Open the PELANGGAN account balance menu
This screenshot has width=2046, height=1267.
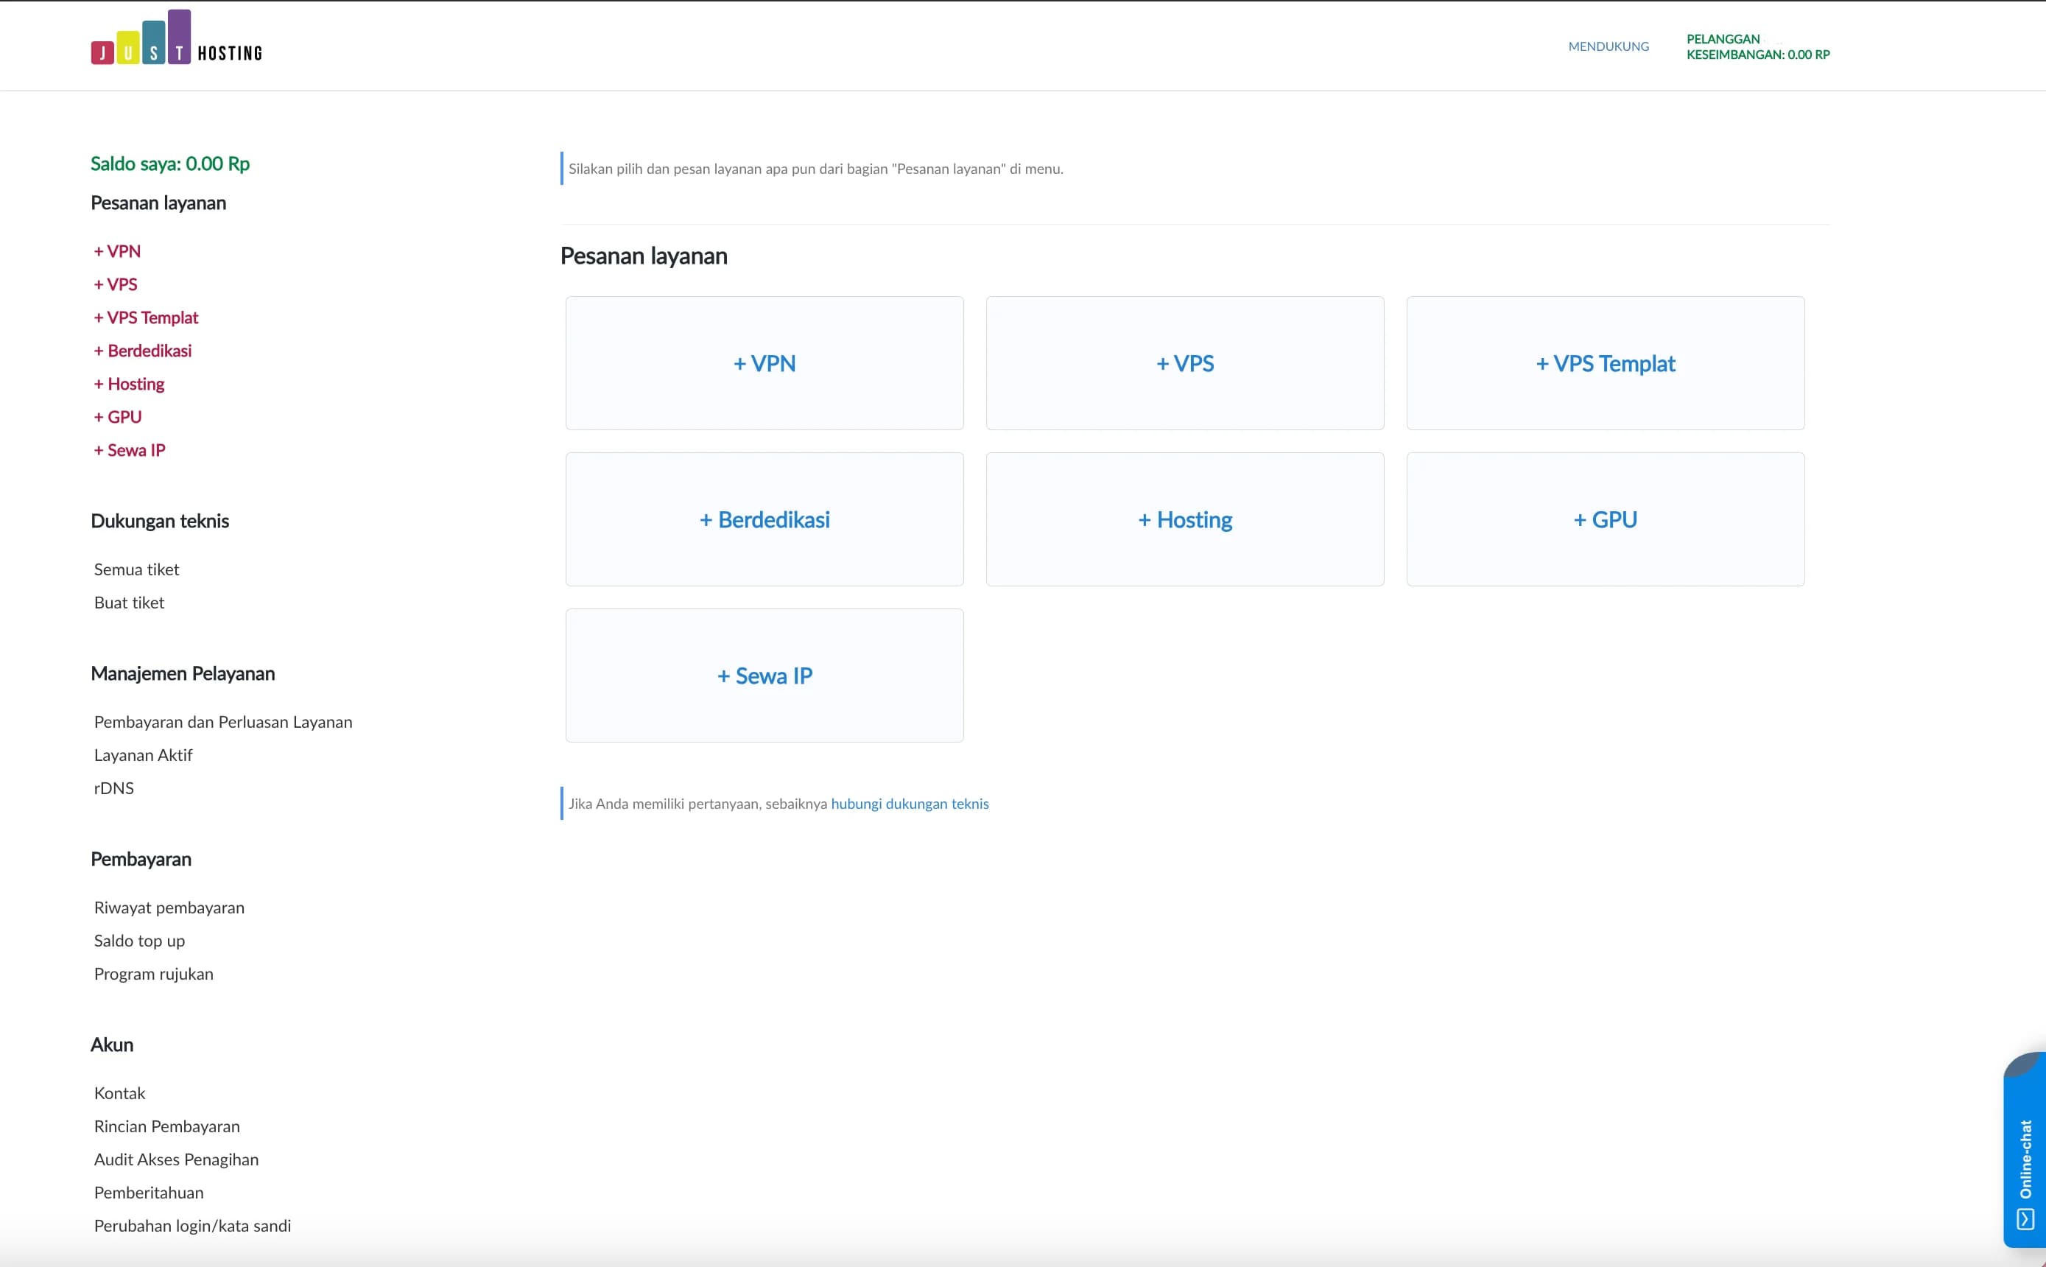point(1757,47)
